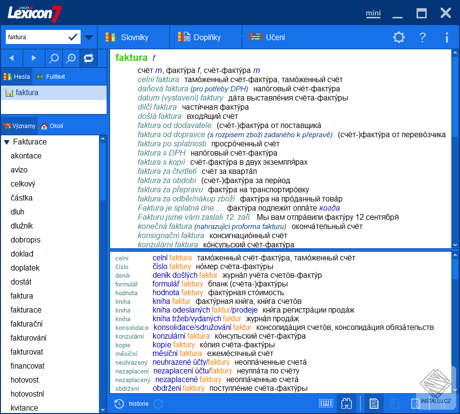Select dluh in the word list
The width and height of the screenshot is (460, 414).
pos(17,212)
